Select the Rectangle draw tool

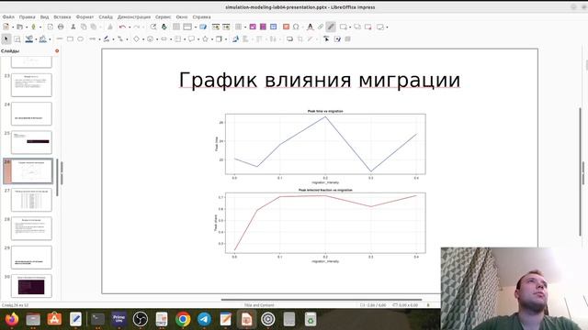point(70,38)
